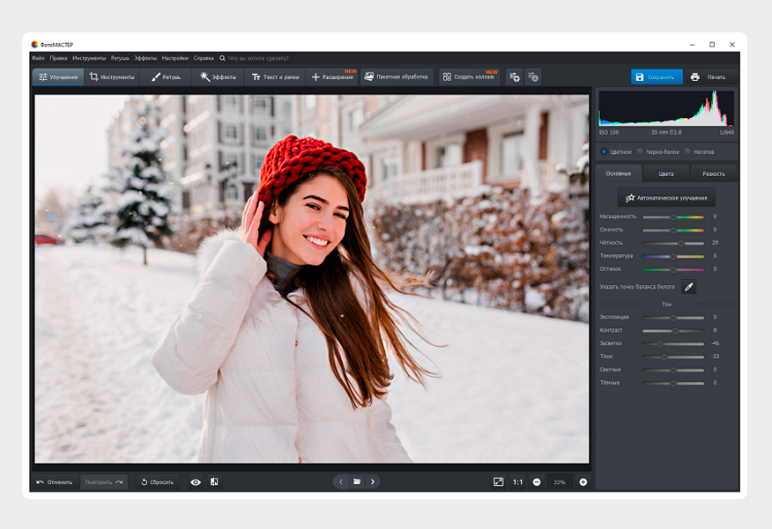
Task: Click the history list icon
Action: pyautogui.click(x=533, y=77)
